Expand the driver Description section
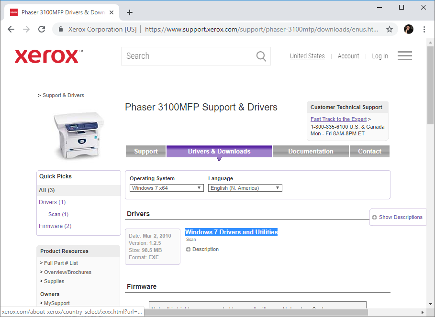Image resolution: width=435 pixels, height=317 pixels. click(x=188, y=250)
